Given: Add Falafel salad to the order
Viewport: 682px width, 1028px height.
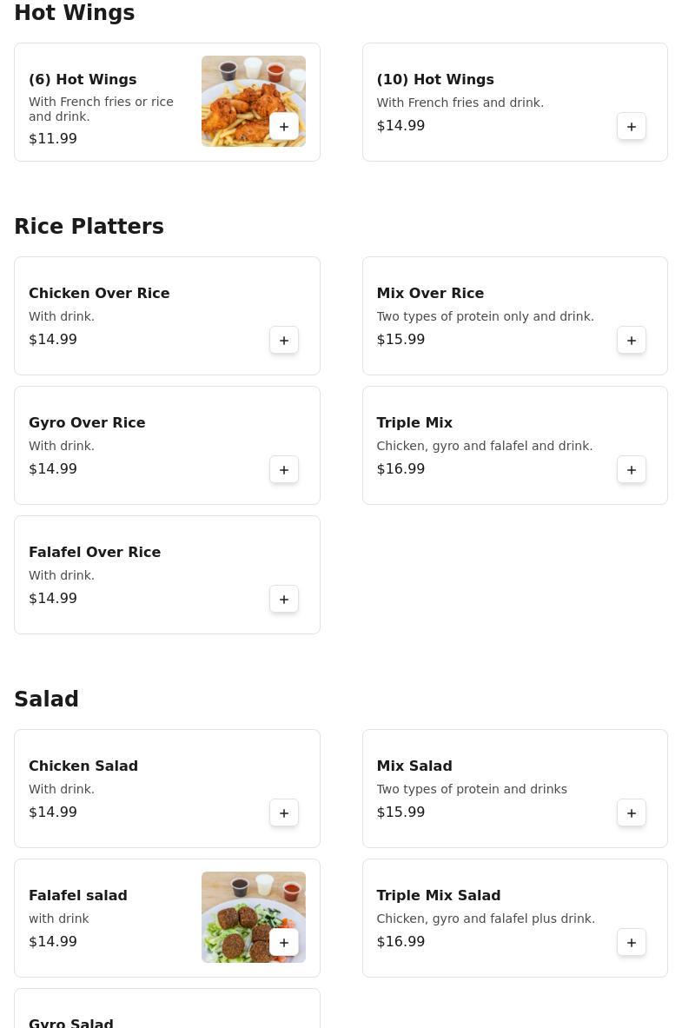Looking at the screenshot, I should click(284, 942).
